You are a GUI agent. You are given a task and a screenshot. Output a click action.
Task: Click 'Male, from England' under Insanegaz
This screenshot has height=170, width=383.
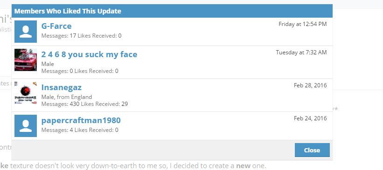(x=67, y=97)
